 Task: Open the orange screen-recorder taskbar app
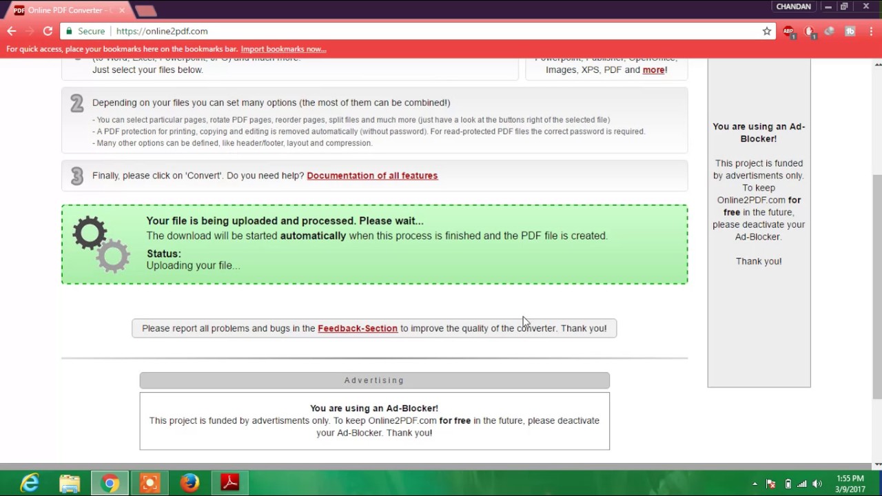[x=150, y=483]
